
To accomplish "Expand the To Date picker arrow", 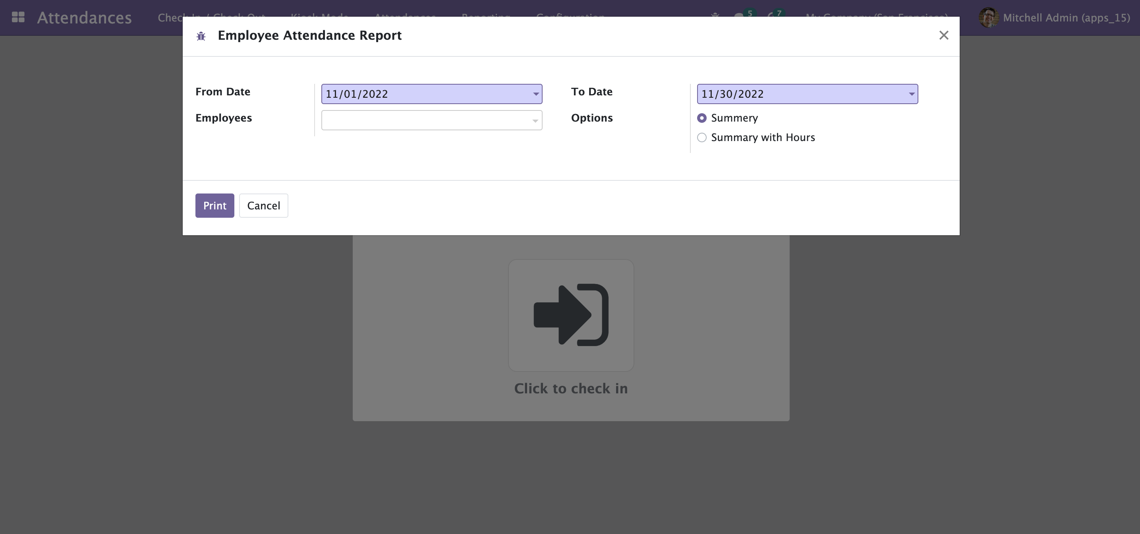I will [x=911, y=94].
